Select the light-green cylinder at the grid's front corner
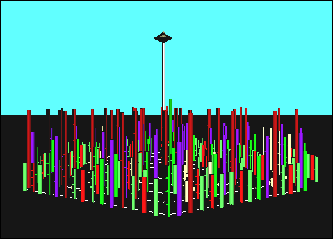The width and height of the screenshot is (333, 239). click(x=156, y=197)
